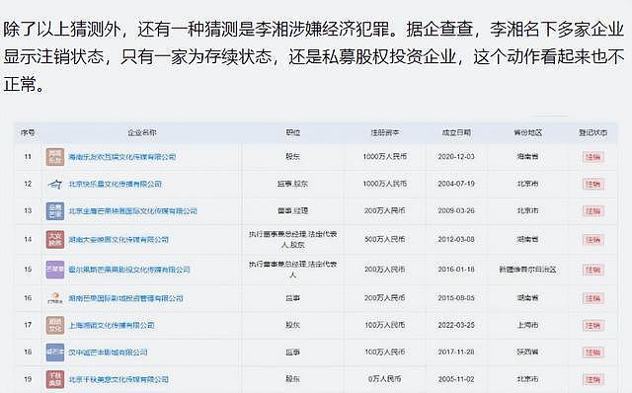This screenshot has height=393, width=632.
Task: Open the Shanghai company link in row 17
Action: [x=112, y=325]
